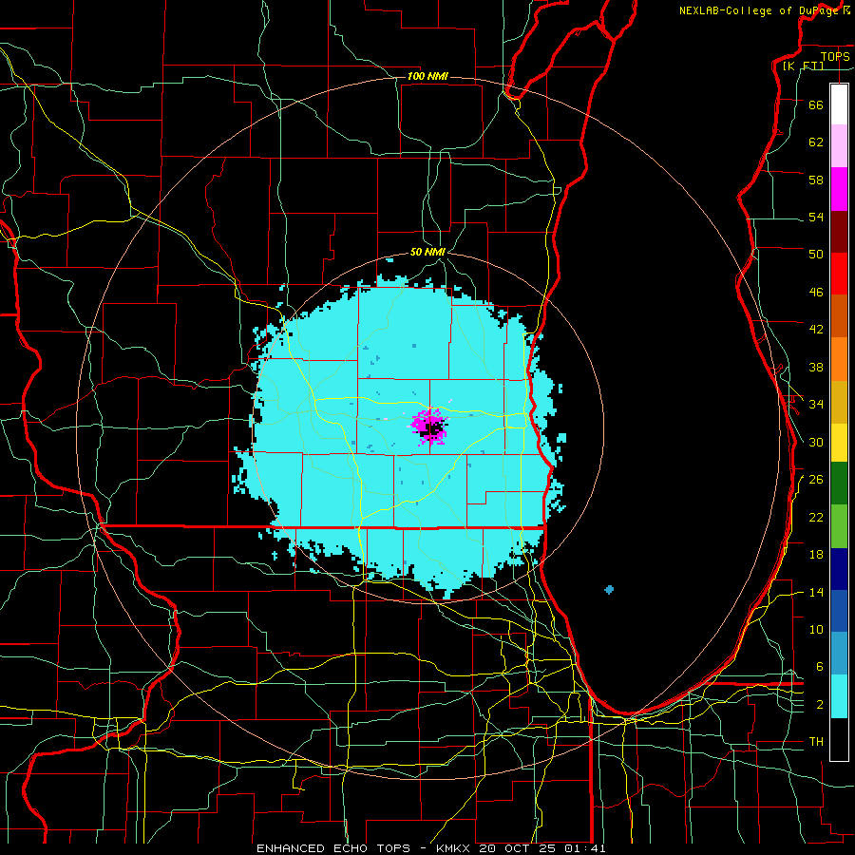The width and height of the screenshot is (855, 855).
Task: Click the navy blue legend swatch
Action: pyautogui.click(x=839, y=569)
